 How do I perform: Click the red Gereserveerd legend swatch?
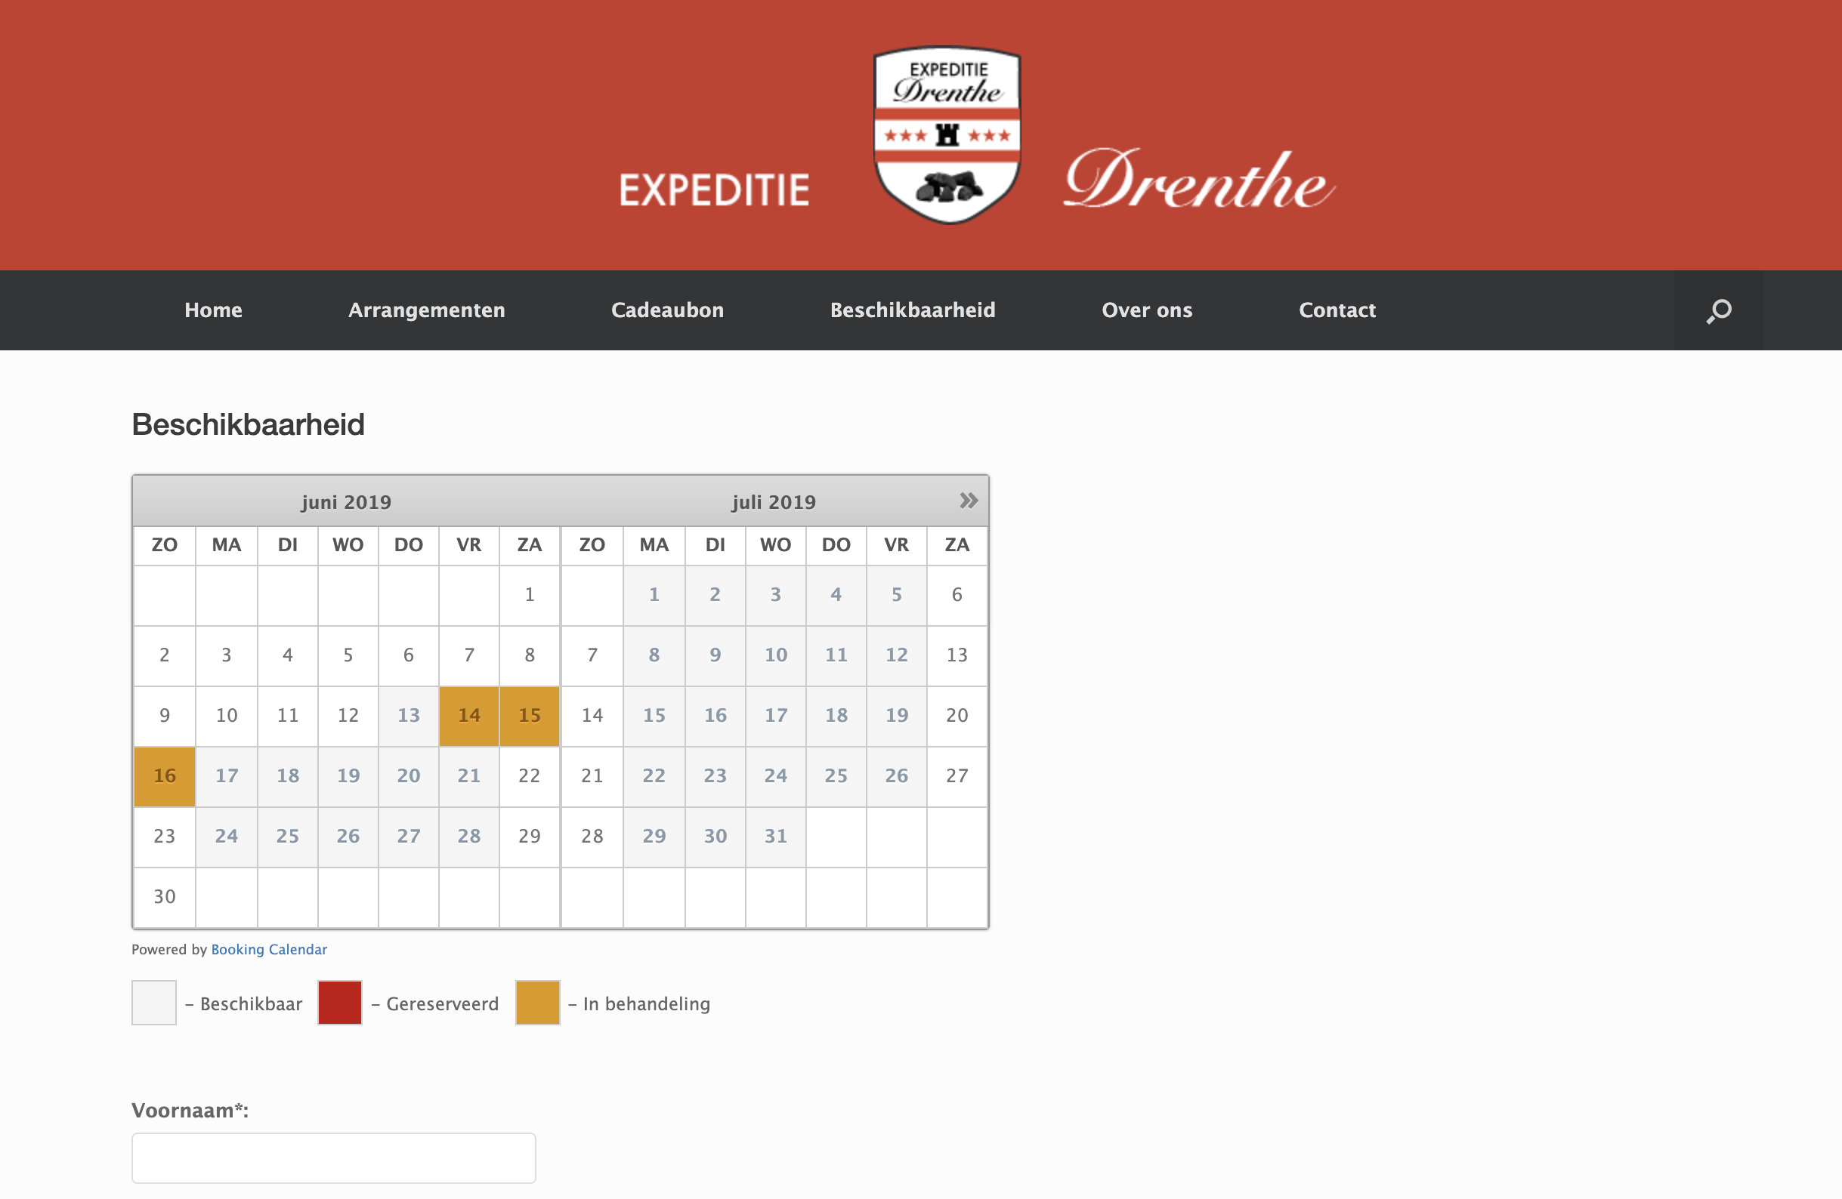click(340, 1003)
